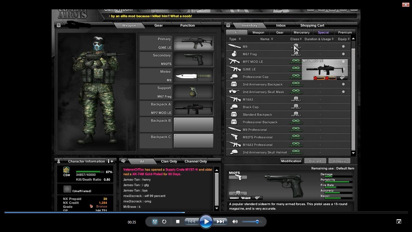Click the Professional Backpack icon in list
Image resolution: width=412 pixels, height=232 pixels.
click(x=234, y=122)
